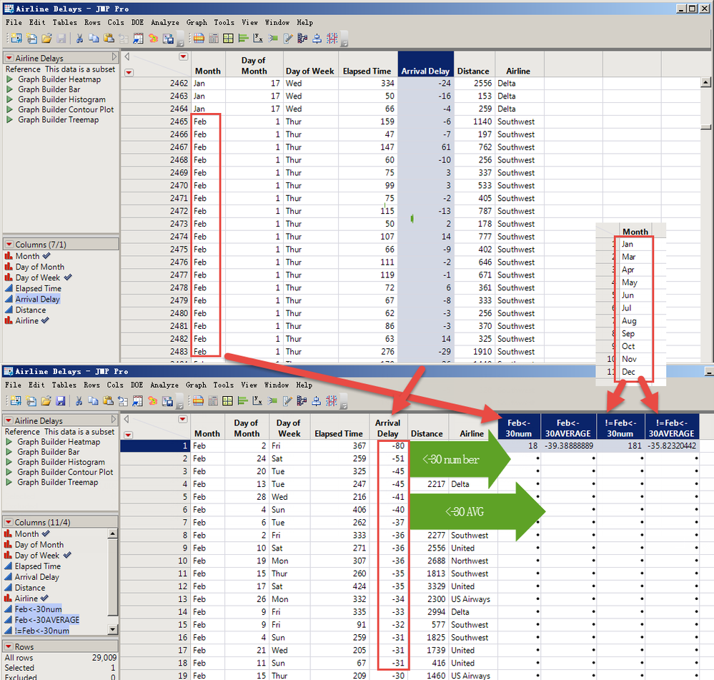
Task: Open Columns (11/4) red triangle menu
Action: pyautogui.click(x=9, y=523)
